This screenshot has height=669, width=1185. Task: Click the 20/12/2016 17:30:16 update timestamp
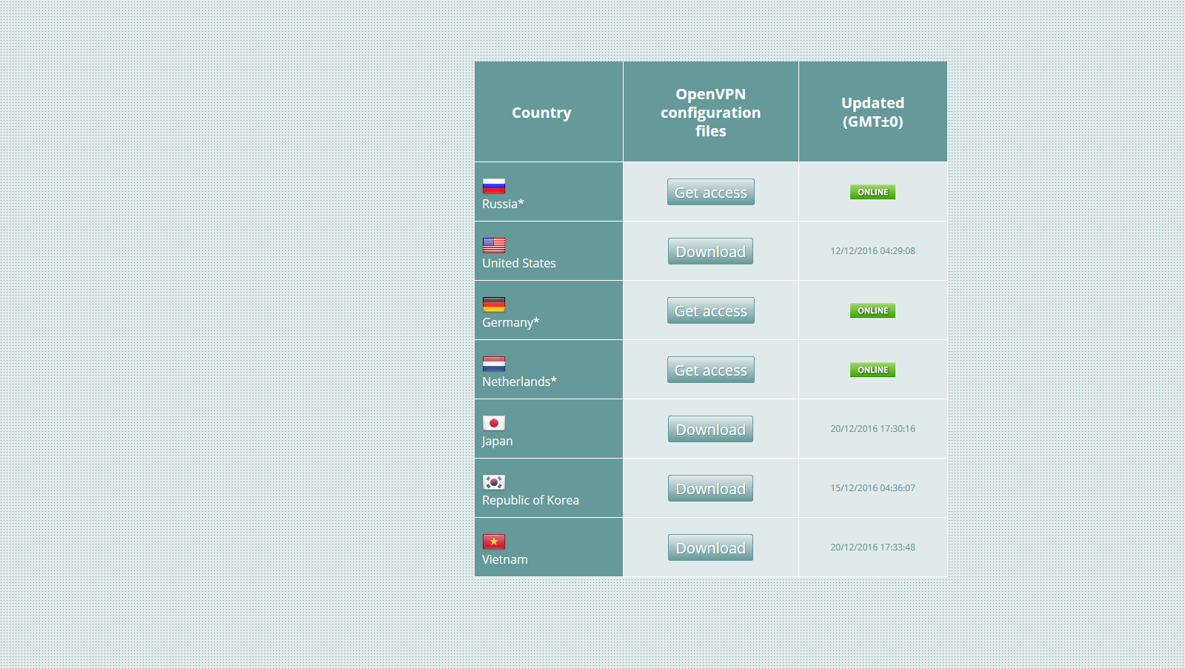872,429
